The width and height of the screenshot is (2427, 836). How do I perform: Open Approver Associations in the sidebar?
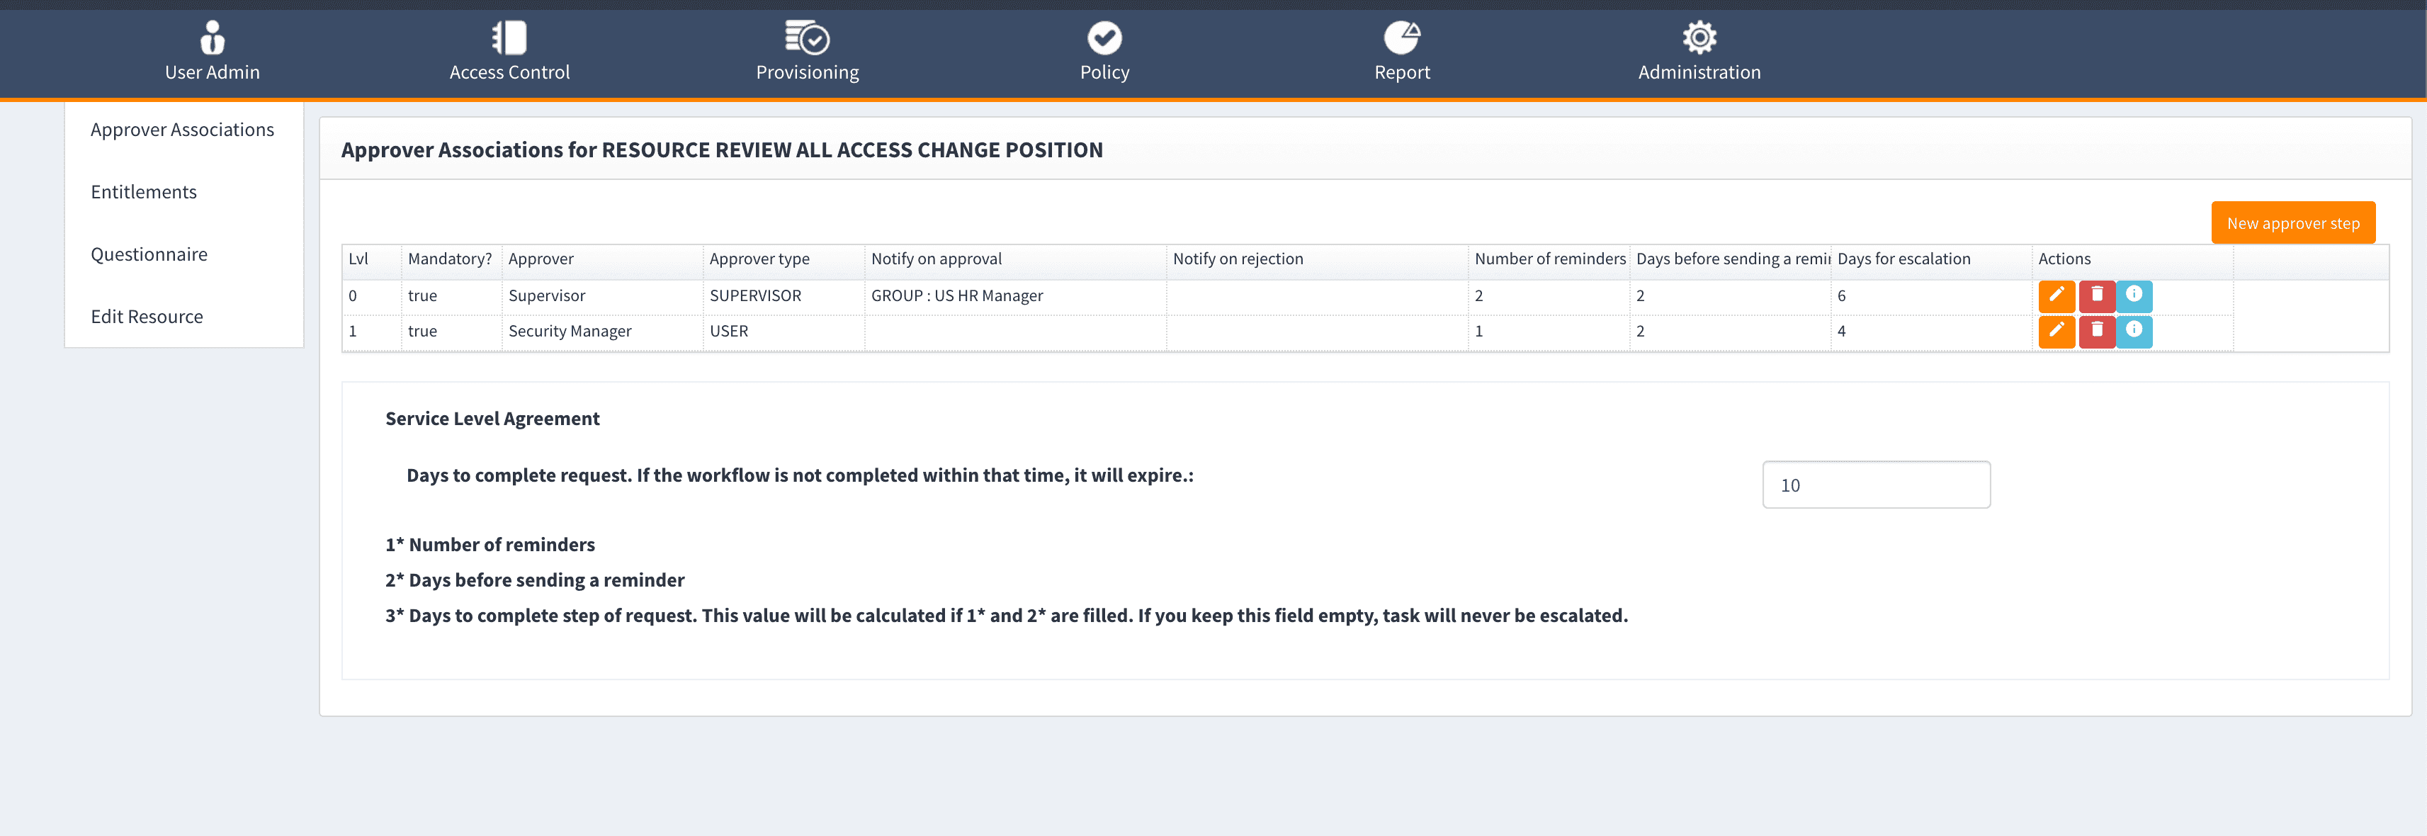182,130
